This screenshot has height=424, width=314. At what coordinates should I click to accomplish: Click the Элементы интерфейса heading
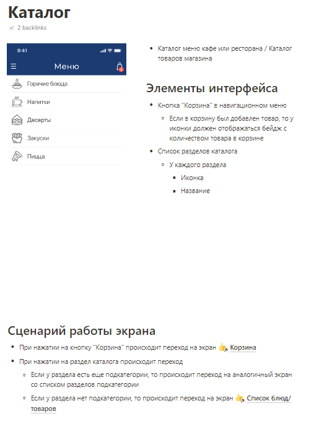[212, 88]
